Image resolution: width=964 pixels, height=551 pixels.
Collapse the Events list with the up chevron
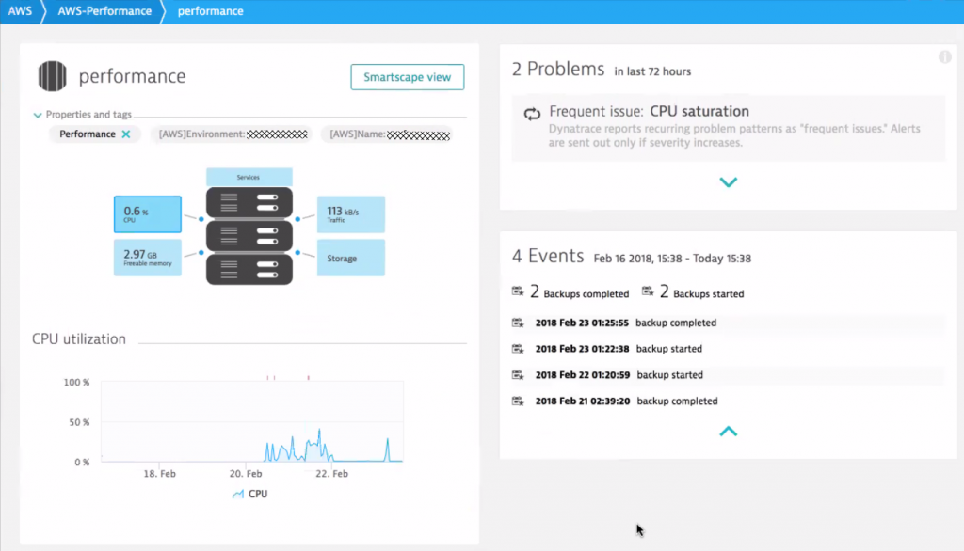coord(728,431)
